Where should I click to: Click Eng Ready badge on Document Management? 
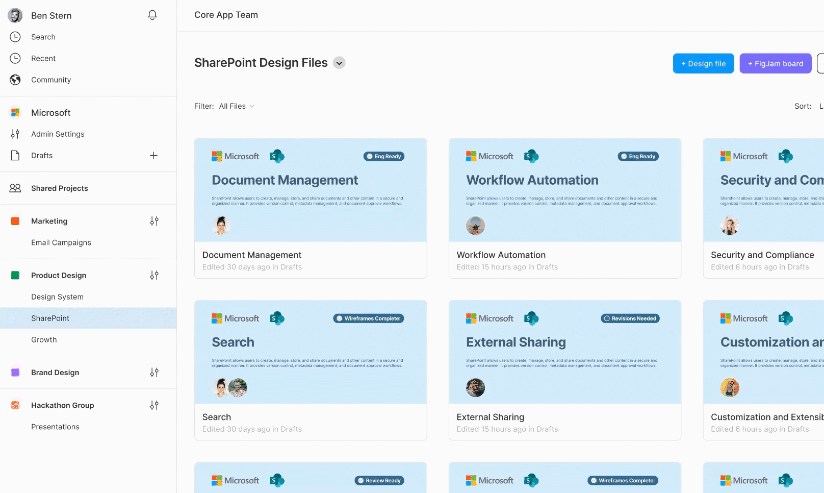(384, 156)
